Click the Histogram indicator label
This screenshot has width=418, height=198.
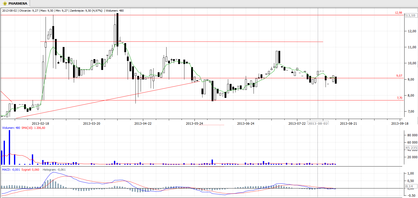tap(54, 170)
